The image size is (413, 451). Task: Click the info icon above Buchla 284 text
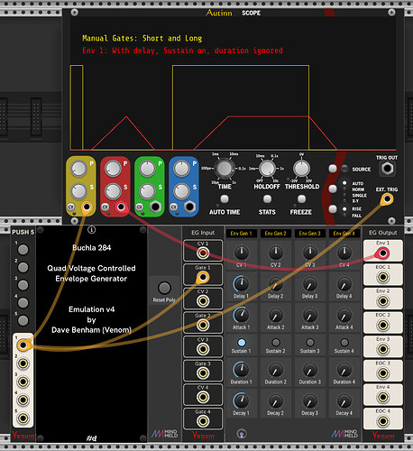tap(91, 230)
